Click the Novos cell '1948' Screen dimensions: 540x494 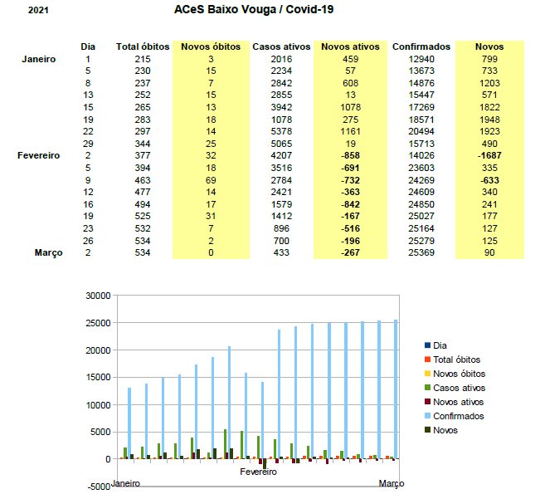489,120
